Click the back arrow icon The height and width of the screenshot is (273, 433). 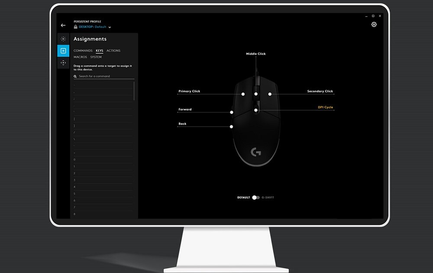[x=63, y=26]
